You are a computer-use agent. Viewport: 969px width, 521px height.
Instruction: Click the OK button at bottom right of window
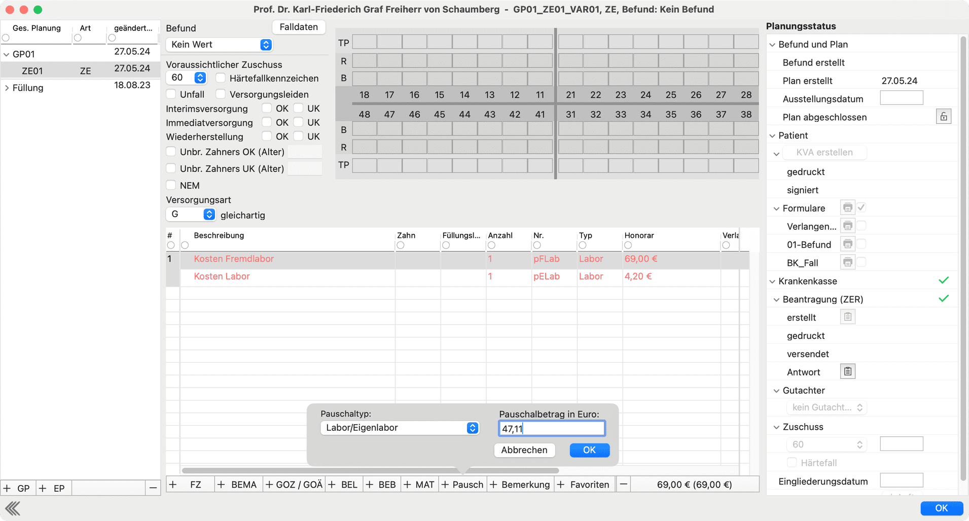pos(942,508)
